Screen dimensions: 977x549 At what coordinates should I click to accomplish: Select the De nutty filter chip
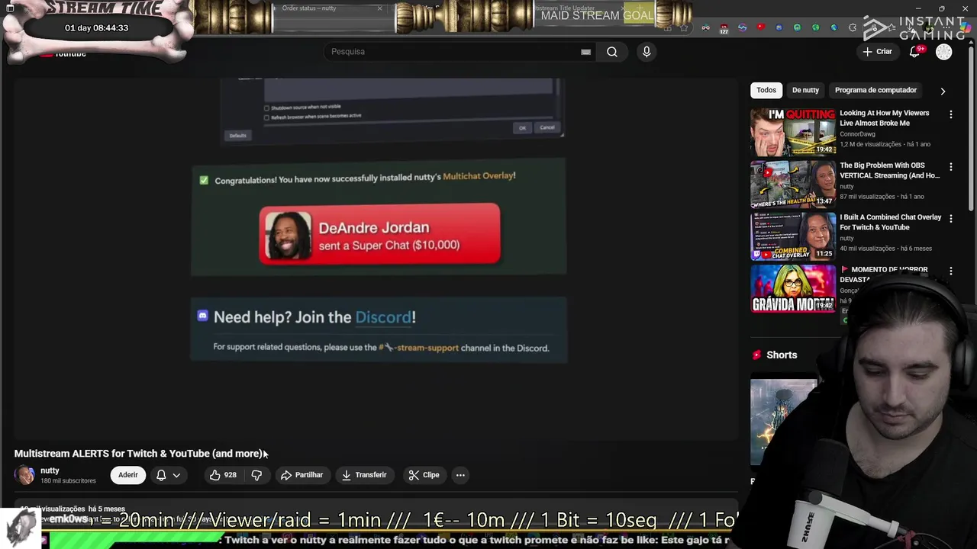coord(805,90)
